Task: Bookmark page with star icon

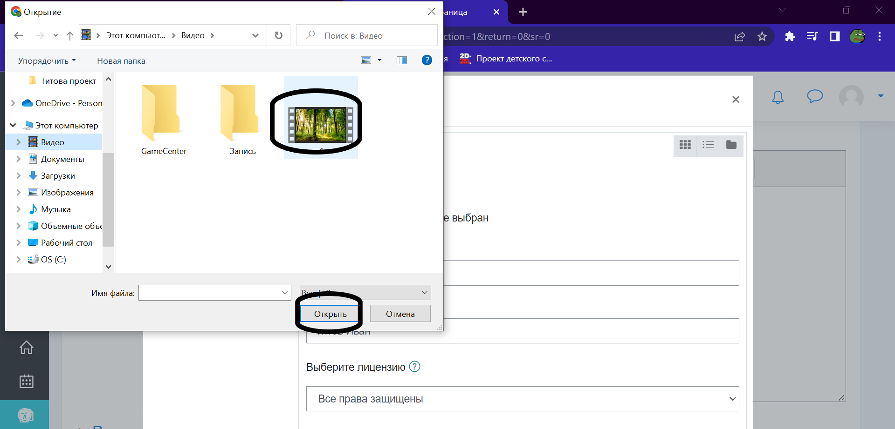Action: tap(762, 36)
